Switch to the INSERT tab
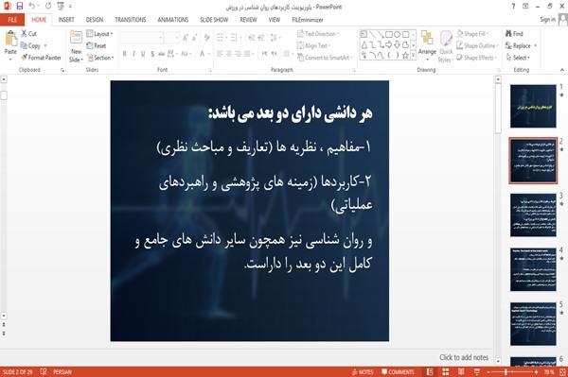 [66, 20]
